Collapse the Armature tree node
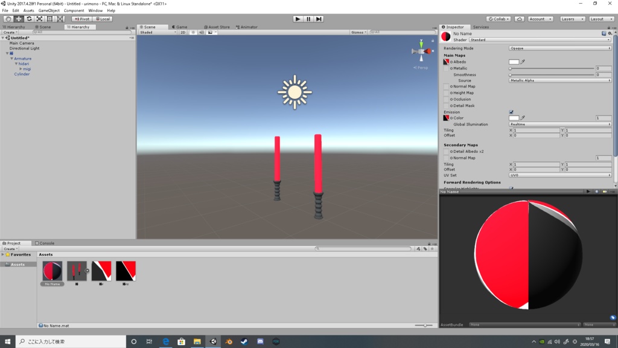 coord(12,59)
